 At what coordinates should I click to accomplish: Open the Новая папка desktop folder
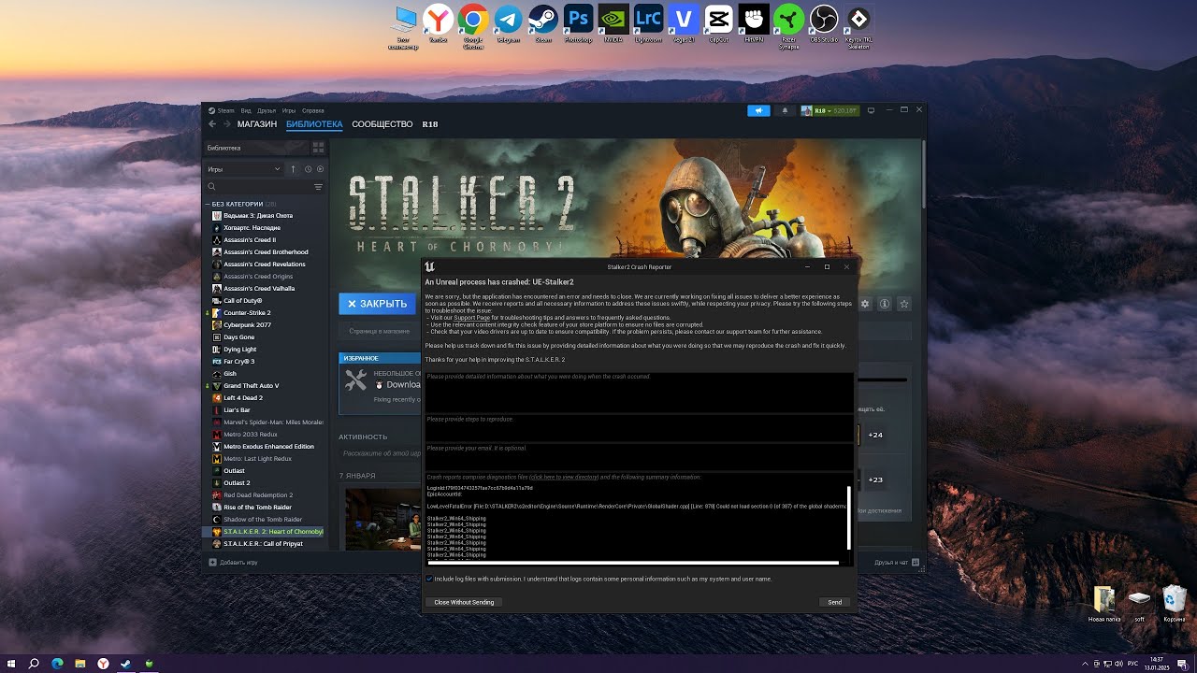tap(1104, 604)
